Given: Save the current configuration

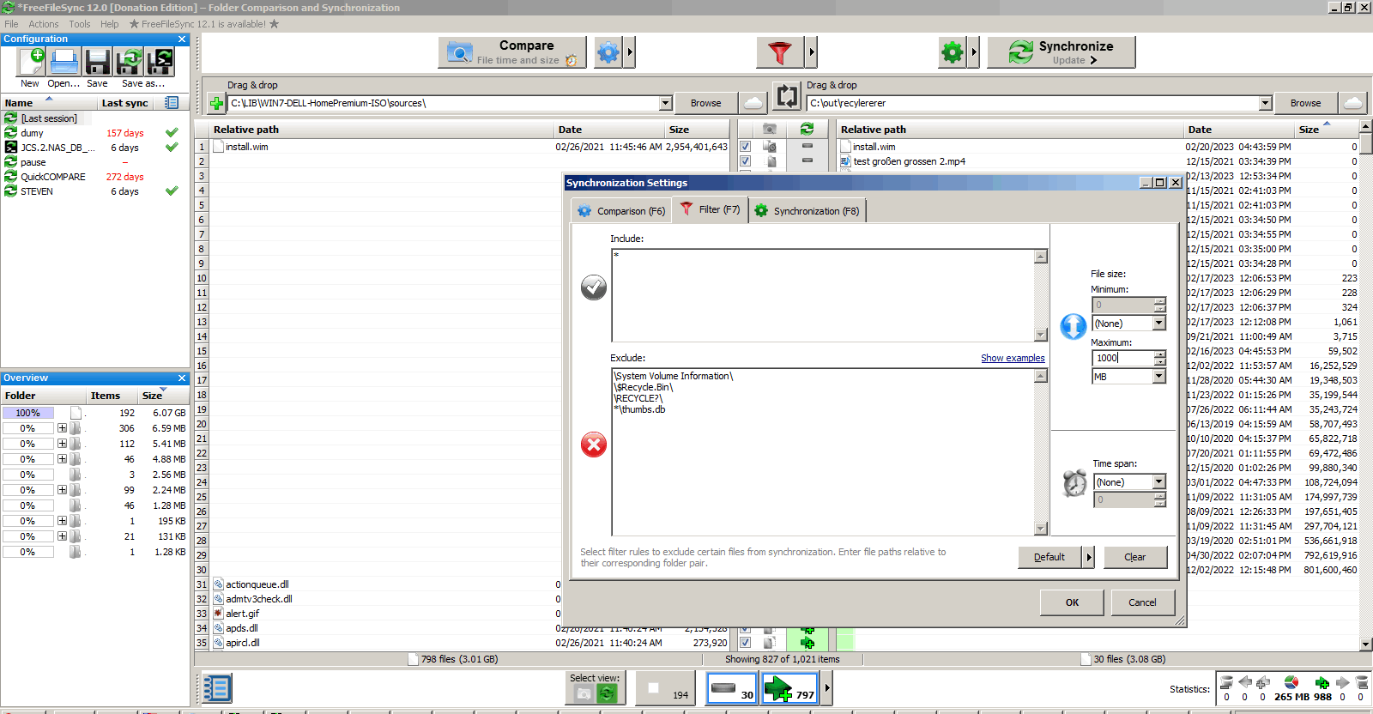Looking at the screenshot, I should pyautogui.click(x=97, y=62).
